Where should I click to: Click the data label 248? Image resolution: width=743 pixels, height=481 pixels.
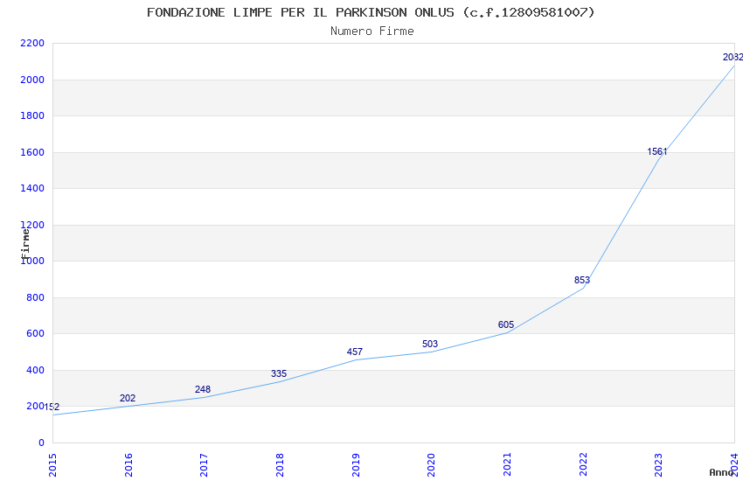(x=203, y=389)
